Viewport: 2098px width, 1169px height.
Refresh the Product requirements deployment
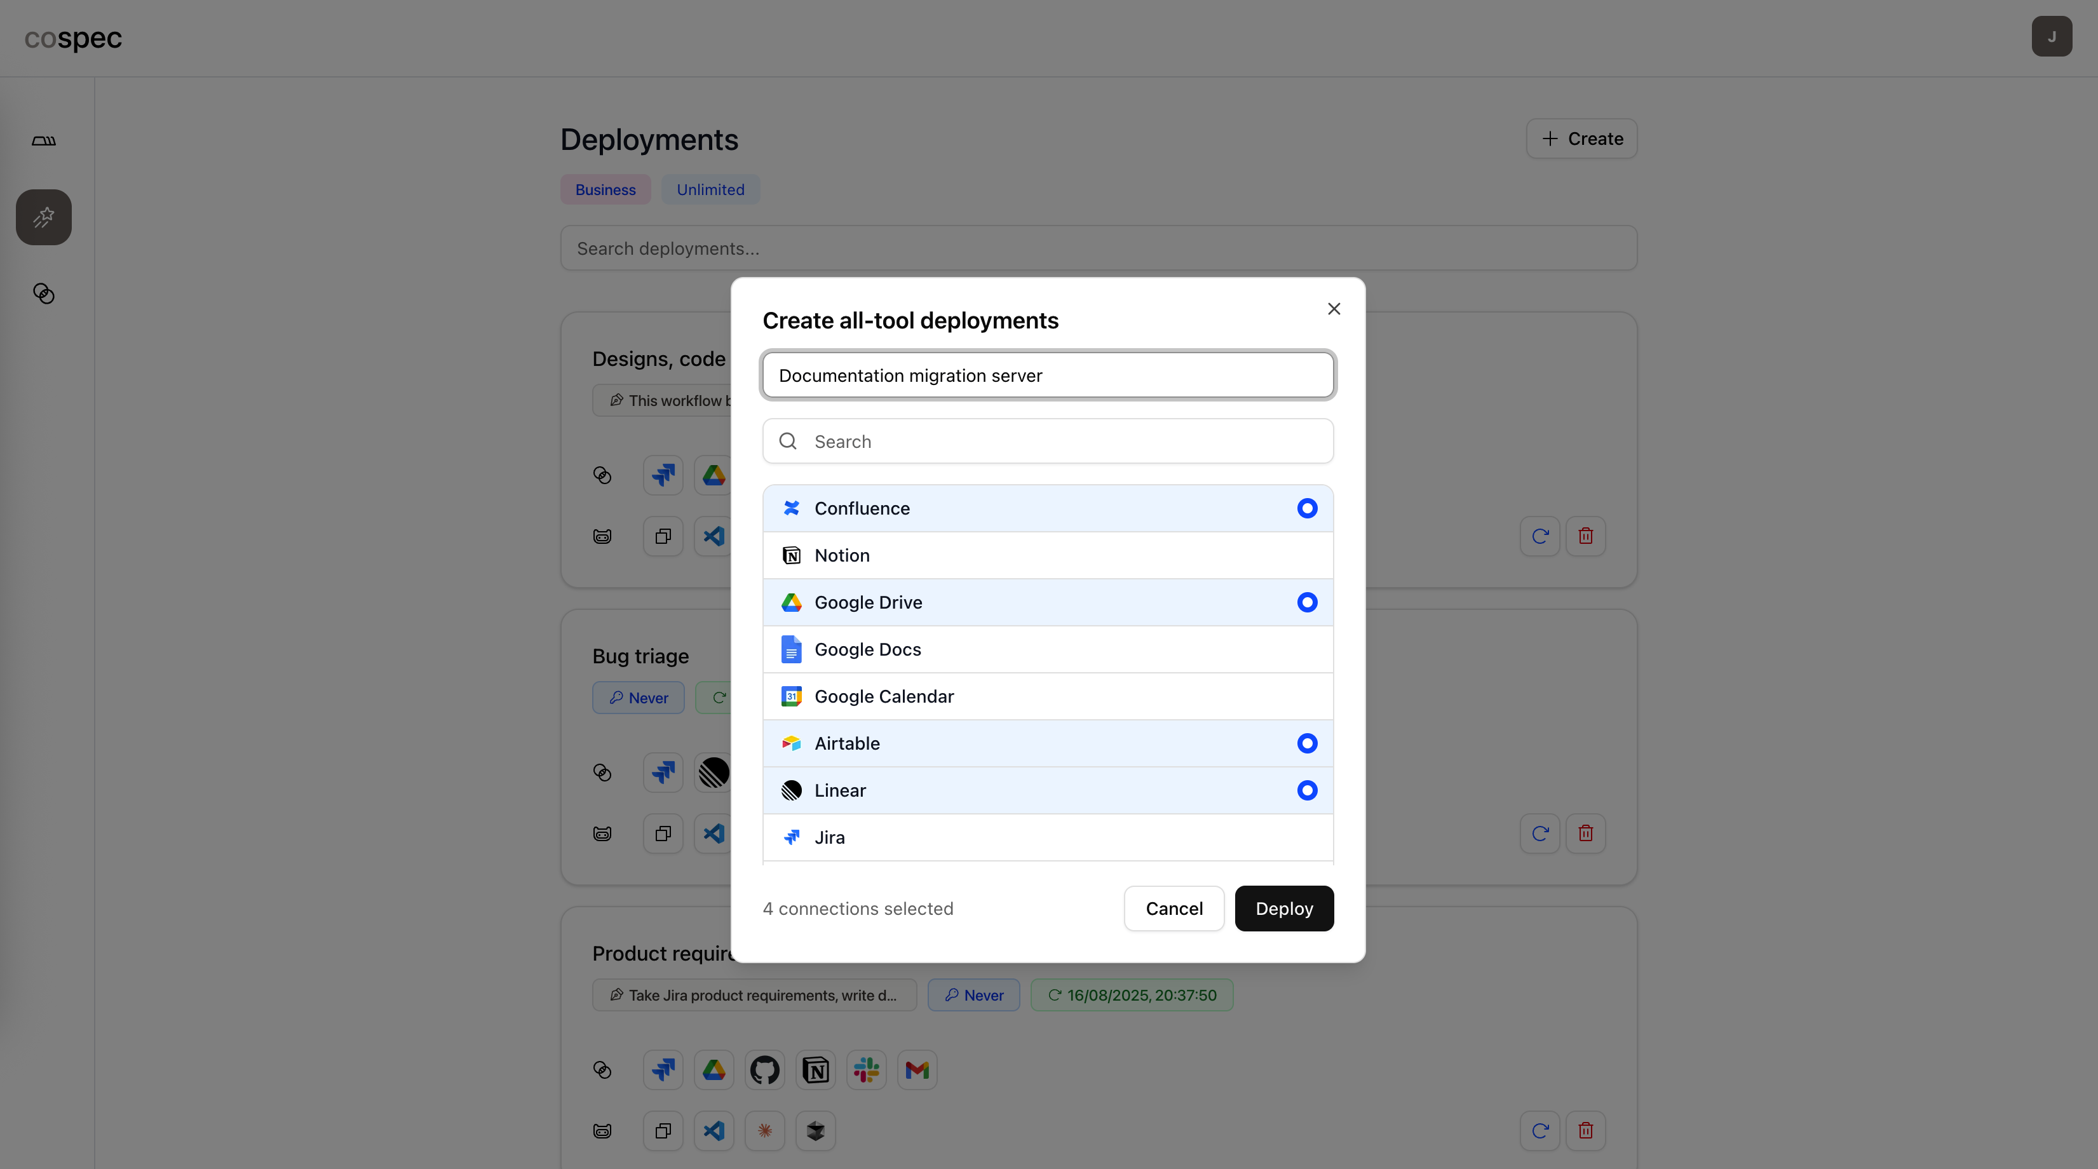point(1540,1131)
